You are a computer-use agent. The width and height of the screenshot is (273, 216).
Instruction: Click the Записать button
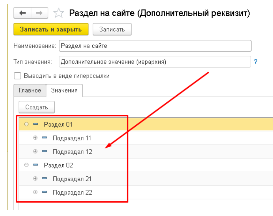[x=112, y=29]
